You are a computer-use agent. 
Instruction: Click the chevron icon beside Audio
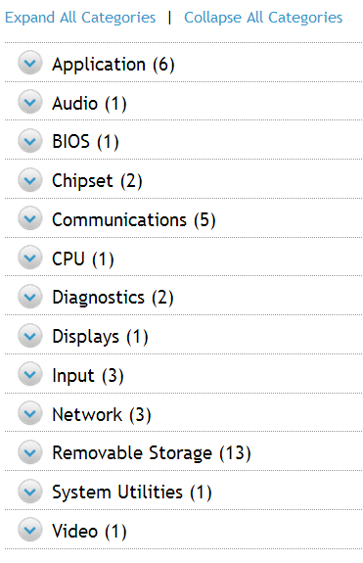coord(30,102)
